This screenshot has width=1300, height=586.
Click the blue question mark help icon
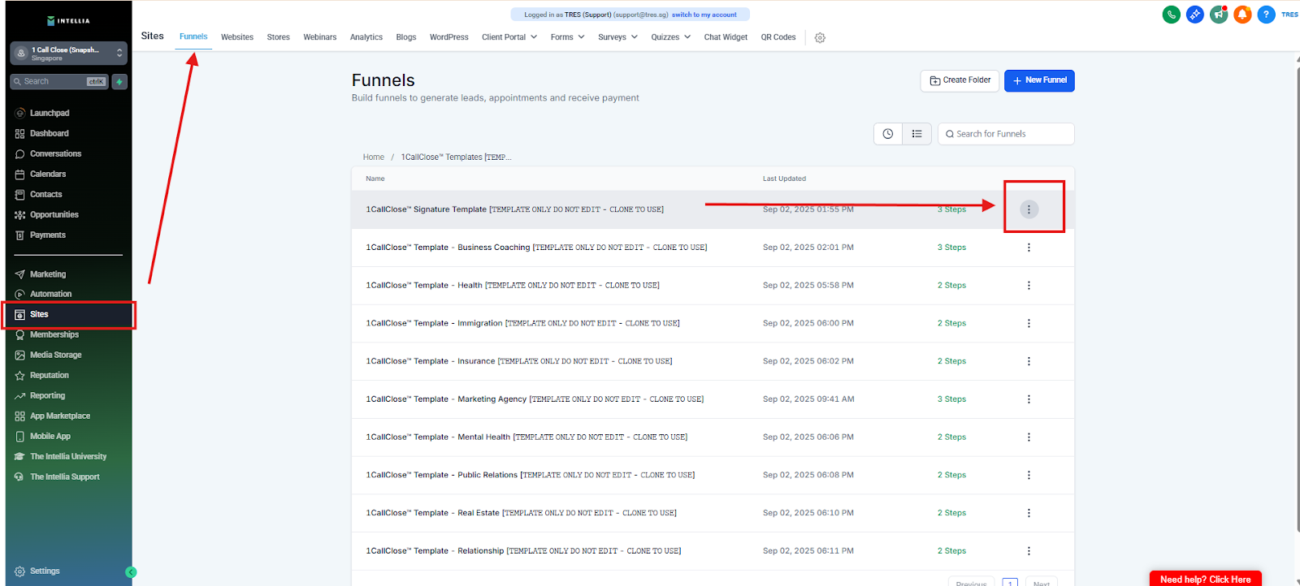click(1266, 15)
